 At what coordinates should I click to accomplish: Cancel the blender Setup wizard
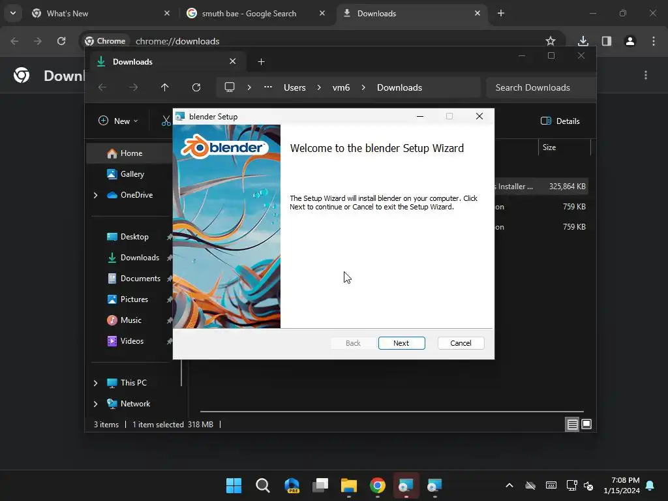[x=461, y=343]
